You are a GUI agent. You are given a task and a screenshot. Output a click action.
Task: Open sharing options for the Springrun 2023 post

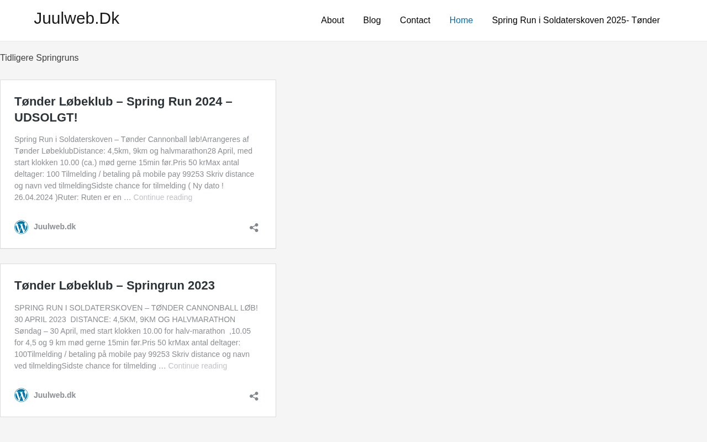[x=254, y=396]
